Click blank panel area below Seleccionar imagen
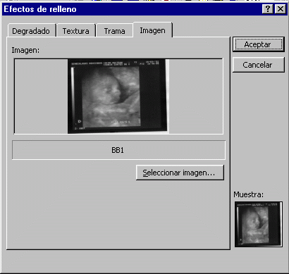 pos(118,213)
